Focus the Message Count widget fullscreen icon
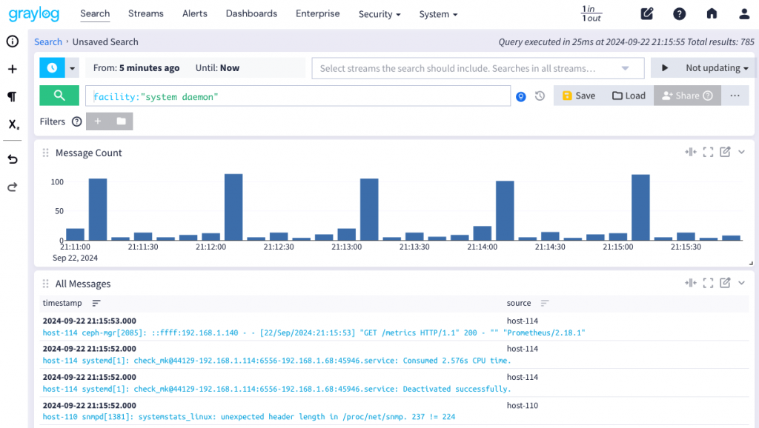This screenshot has height=428, width=759. 708,152
